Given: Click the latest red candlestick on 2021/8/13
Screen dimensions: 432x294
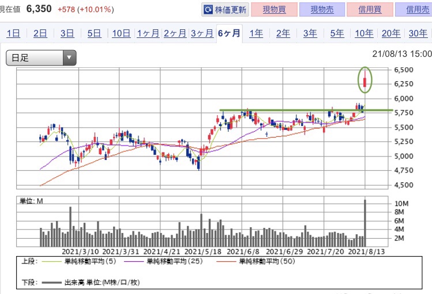Looking at the screenshot, I should [365, 82].
